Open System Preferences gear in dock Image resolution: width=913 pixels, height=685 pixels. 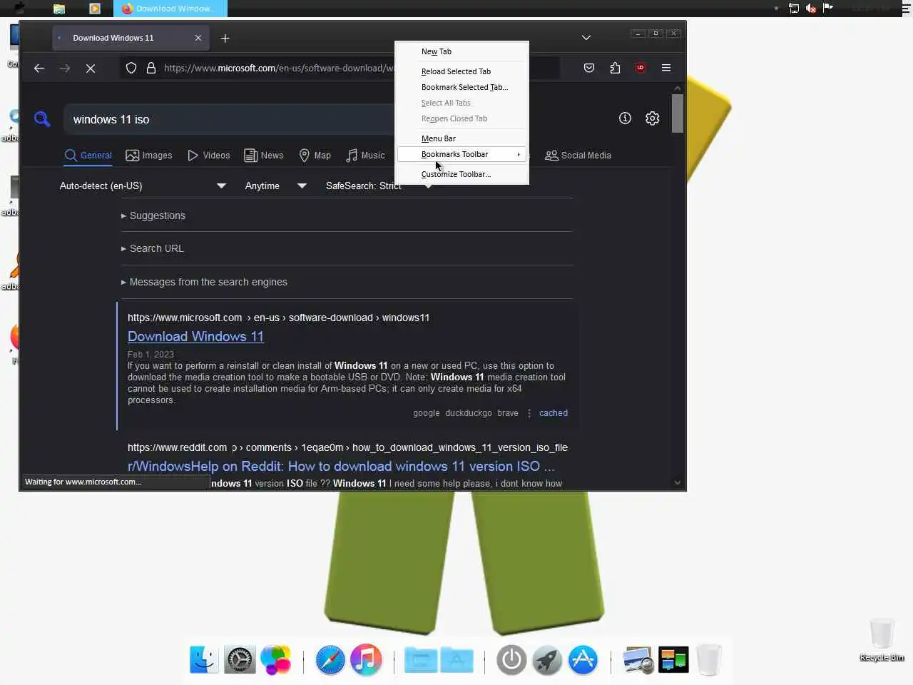coord(240,659)
